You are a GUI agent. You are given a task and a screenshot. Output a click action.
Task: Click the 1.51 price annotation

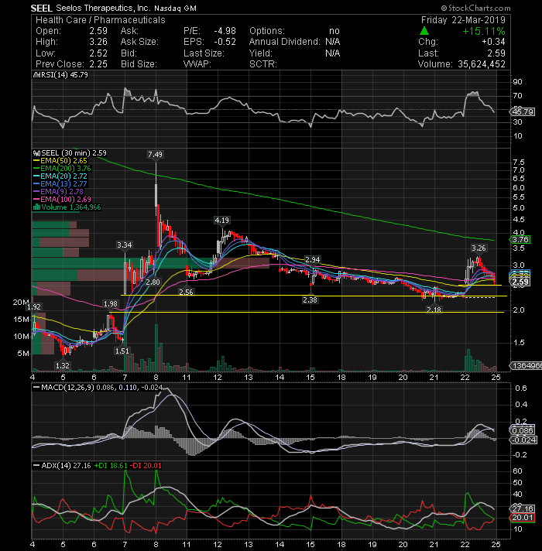122,351
